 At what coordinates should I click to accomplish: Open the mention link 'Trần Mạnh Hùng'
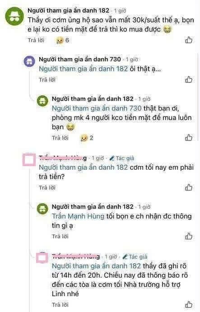pyautogui.click(x=78, y=216)
